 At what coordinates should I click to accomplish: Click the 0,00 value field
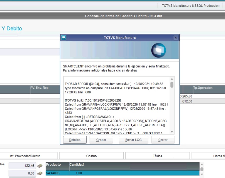pyautogui.click(x=22, y=173)
